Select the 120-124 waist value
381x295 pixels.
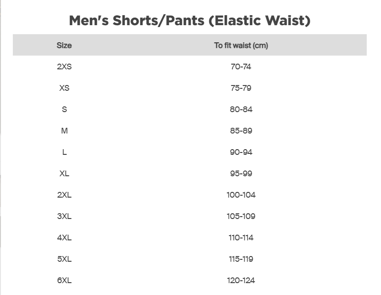[241, 281]
